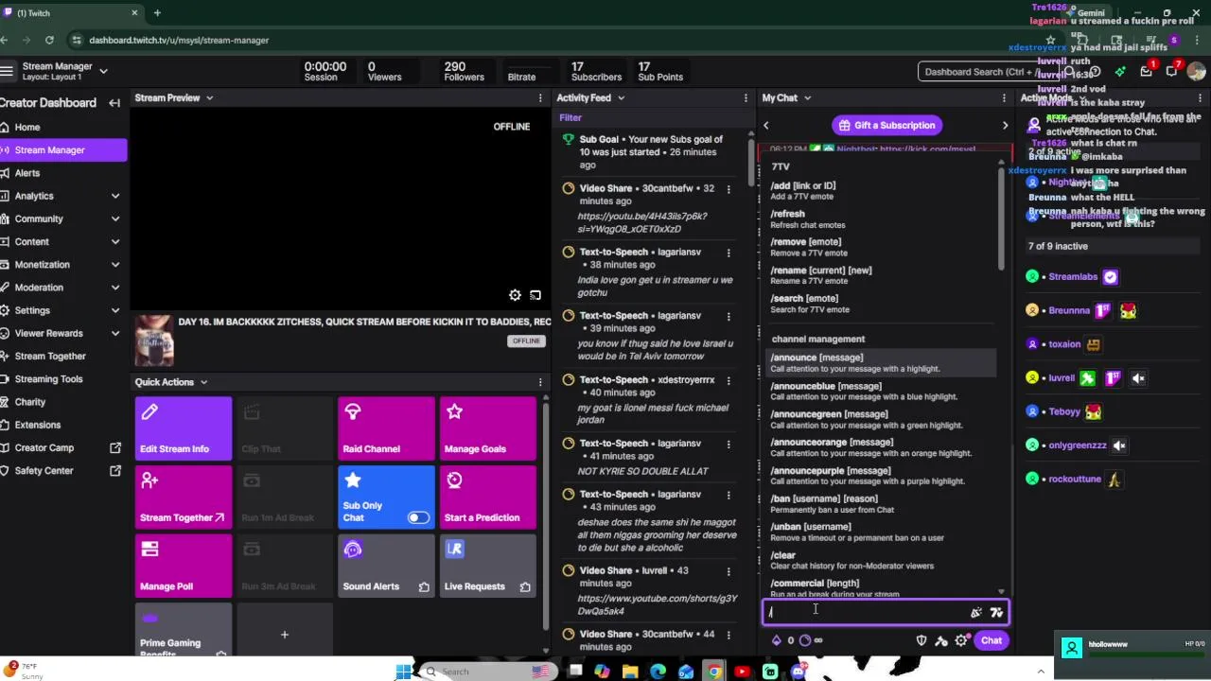Open Activity Feed panel three-dot menu

point(746,98)
